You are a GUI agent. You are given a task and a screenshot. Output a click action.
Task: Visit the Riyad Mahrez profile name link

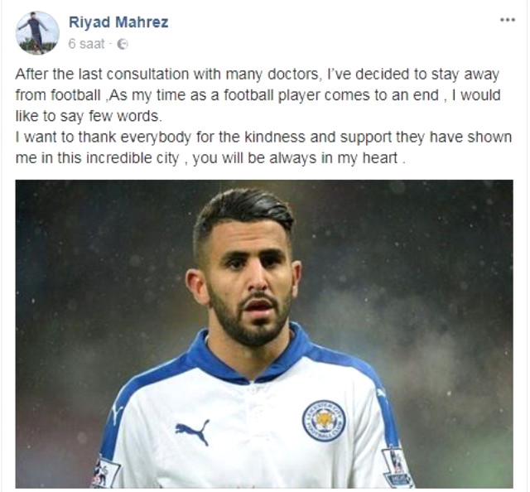[118, 22]
